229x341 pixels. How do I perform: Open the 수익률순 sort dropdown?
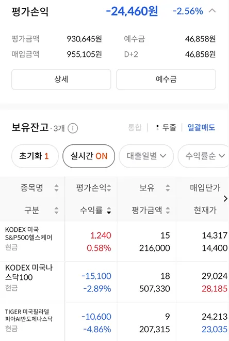203,156
